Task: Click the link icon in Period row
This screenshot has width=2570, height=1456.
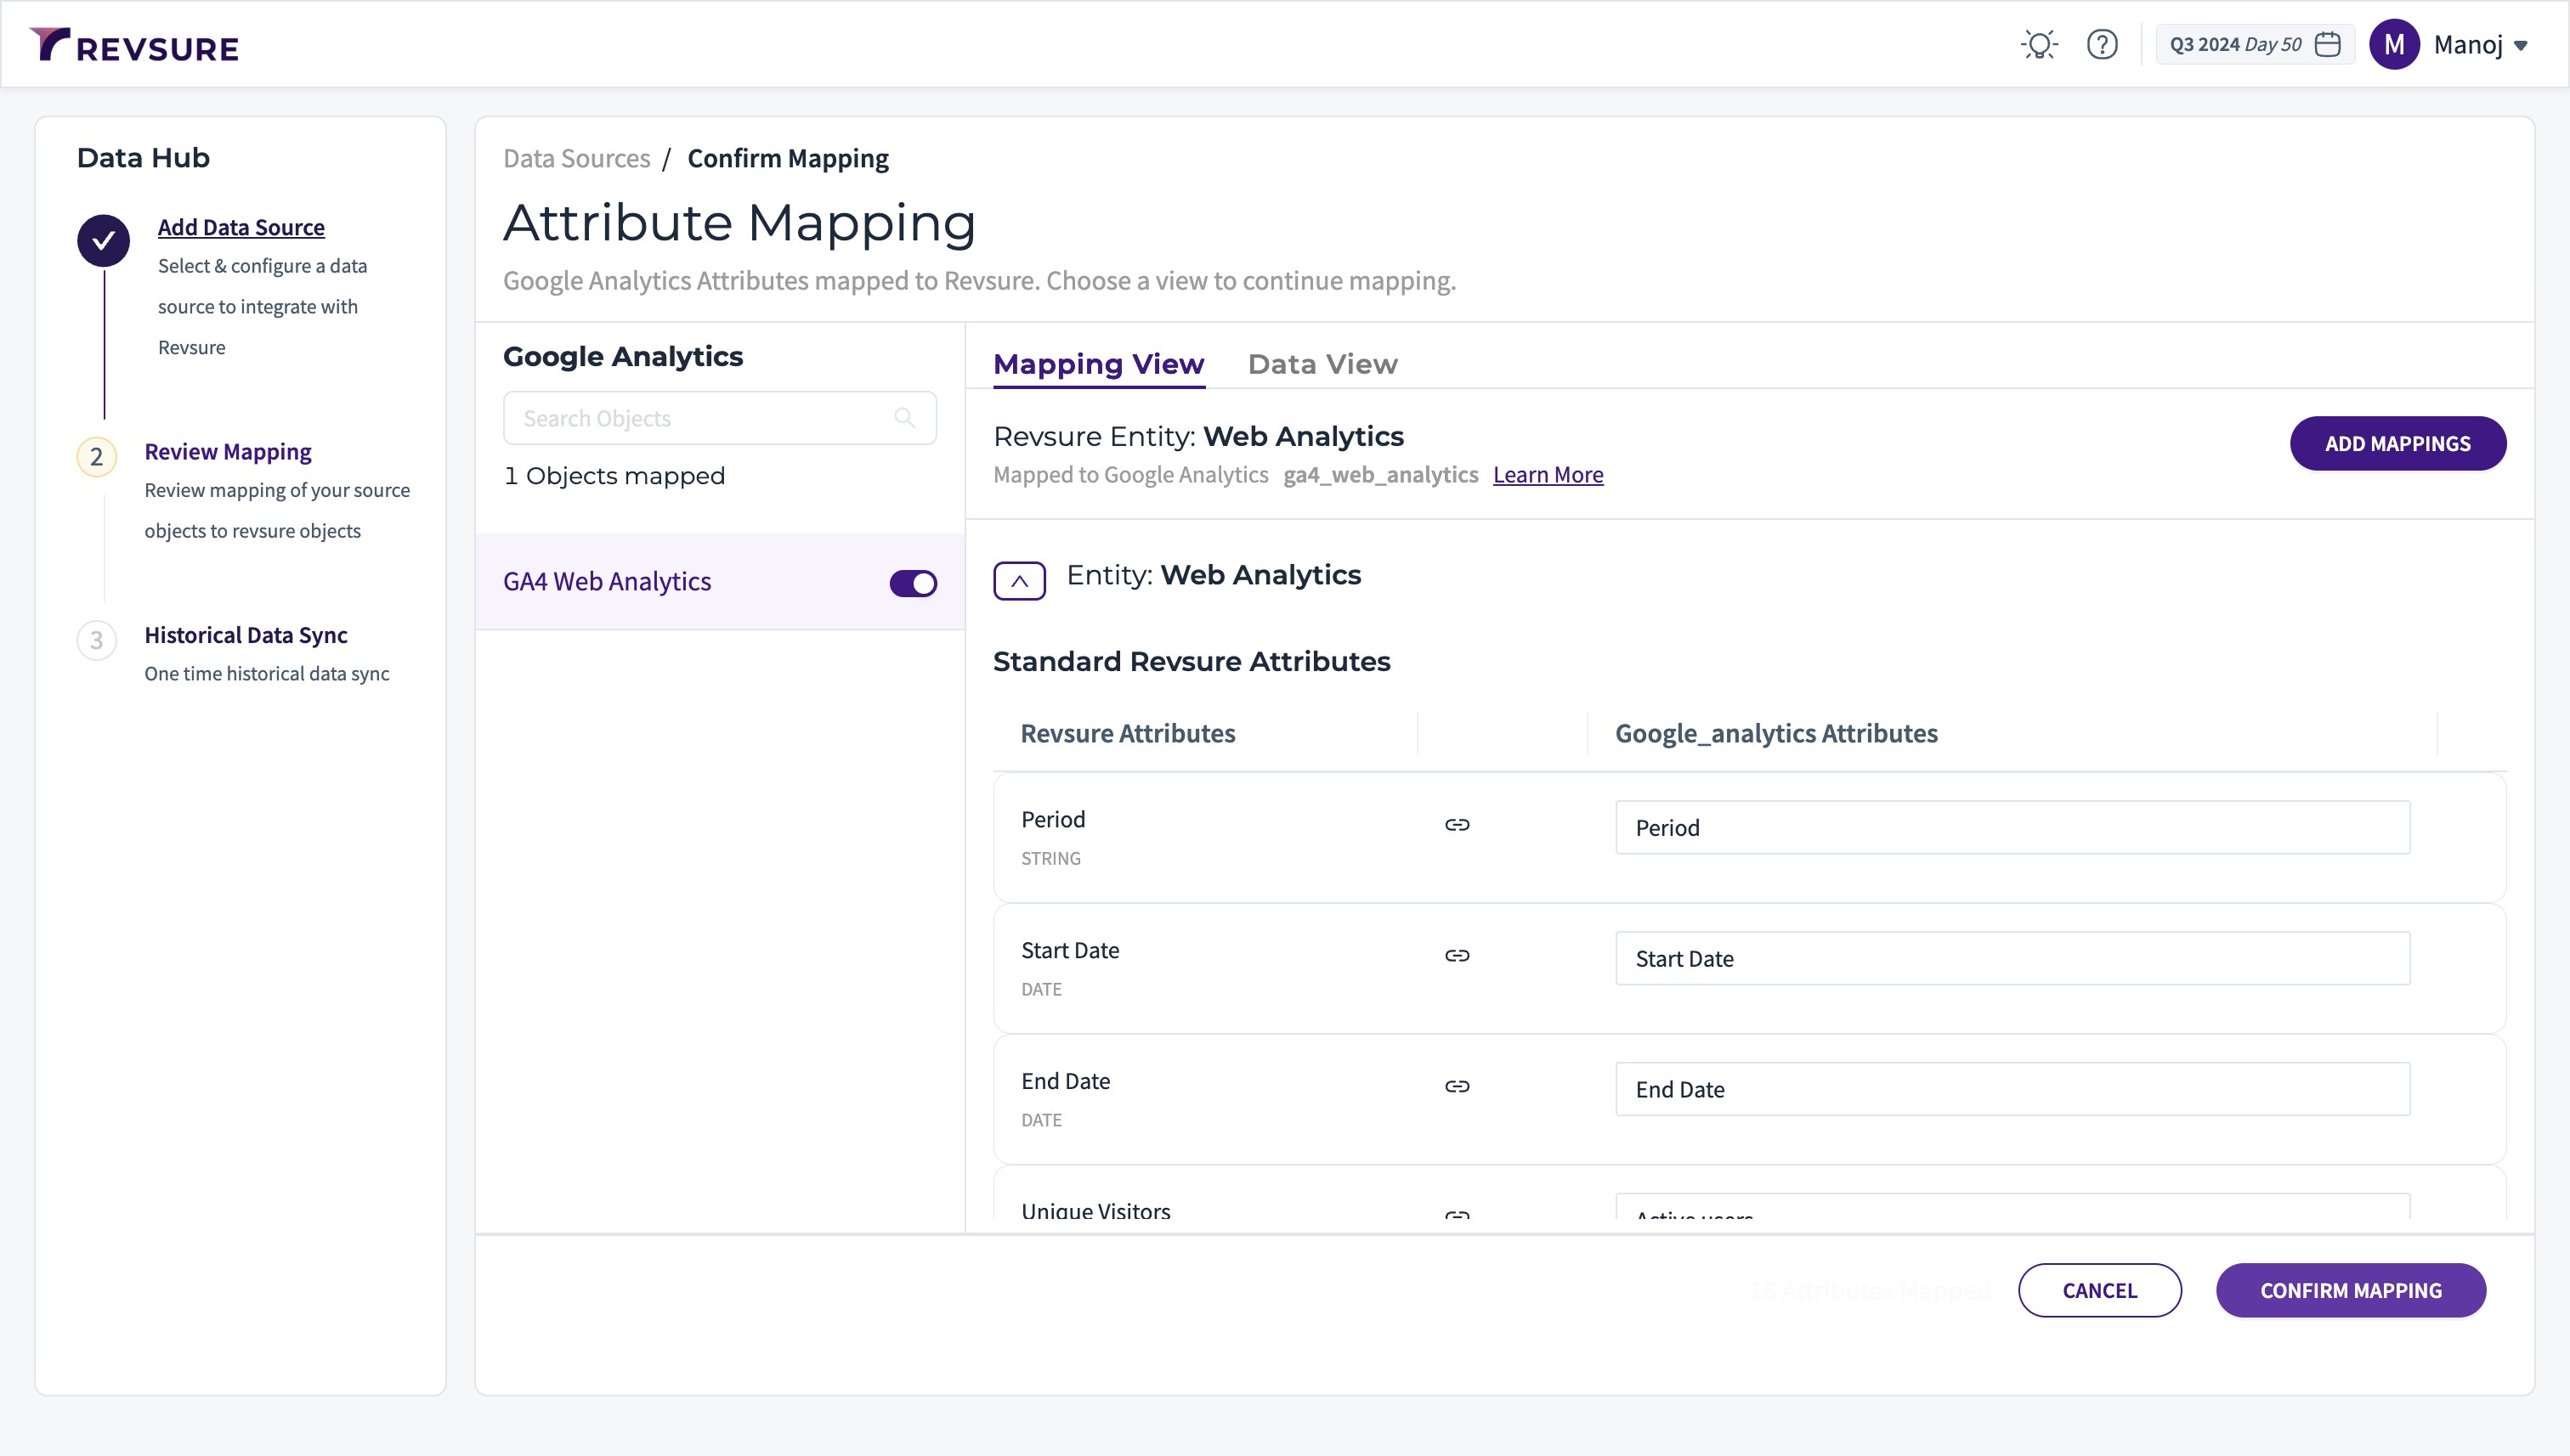Action: click(x=1457, y=825)
